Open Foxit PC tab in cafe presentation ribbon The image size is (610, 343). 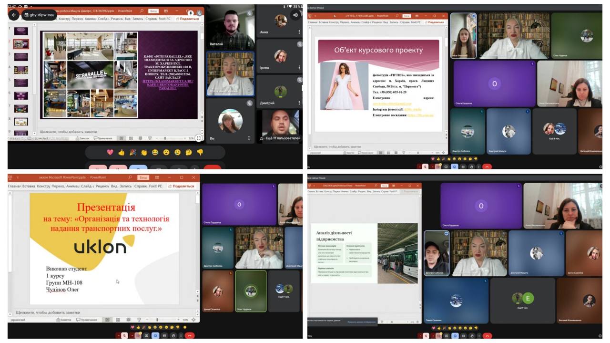pyautogui.click(x=164, y=19)
